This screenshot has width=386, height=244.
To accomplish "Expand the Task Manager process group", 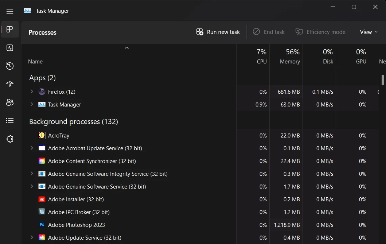I will click(x=31, y=104).
